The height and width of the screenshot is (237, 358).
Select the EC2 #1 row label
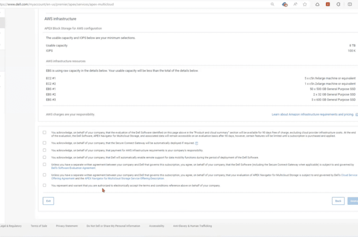coord(50,78)
